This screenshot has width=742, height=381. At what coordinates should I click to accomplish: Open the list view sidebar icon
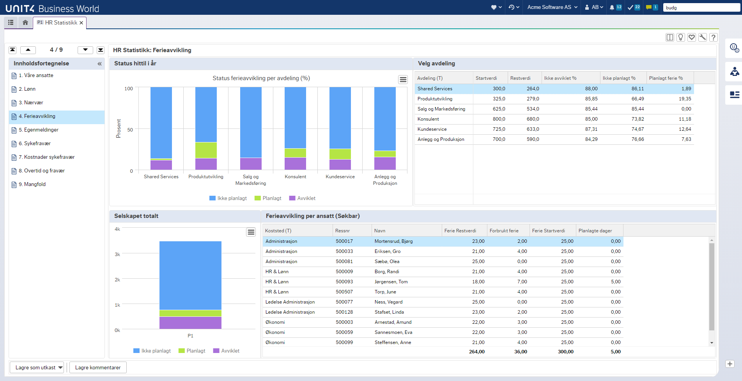click(x=734, y=95)
